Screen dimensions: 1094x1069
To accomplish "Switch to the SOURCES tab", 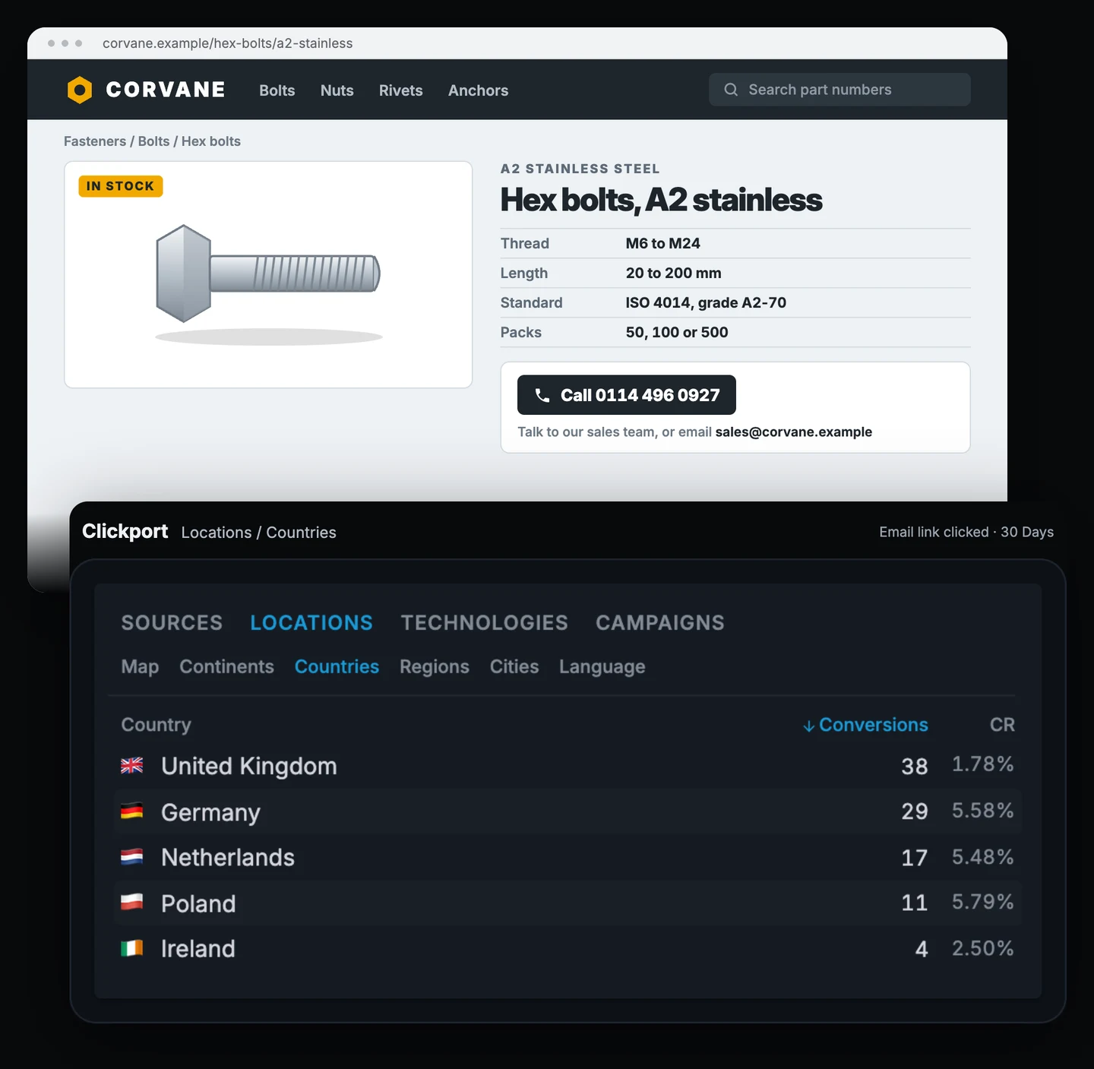I will pyautogui.click(x=172, y=623).
